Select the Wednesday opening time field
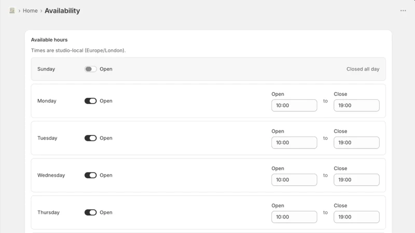Screen dimensions: 415x233 [x=294, y=180]
